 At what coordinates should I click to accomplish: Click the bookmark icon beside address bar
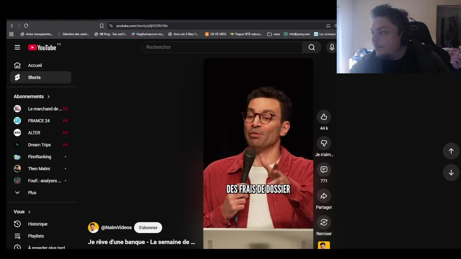[x=102, y=26]
